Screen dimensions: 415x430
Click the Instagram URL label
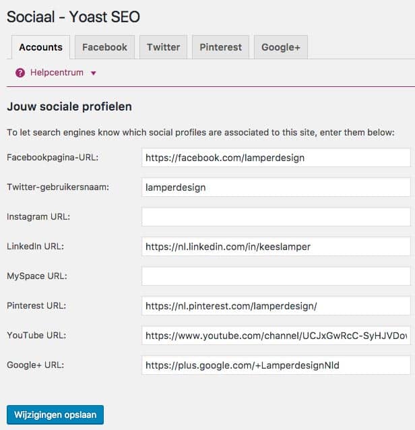[x=38, y=216]
